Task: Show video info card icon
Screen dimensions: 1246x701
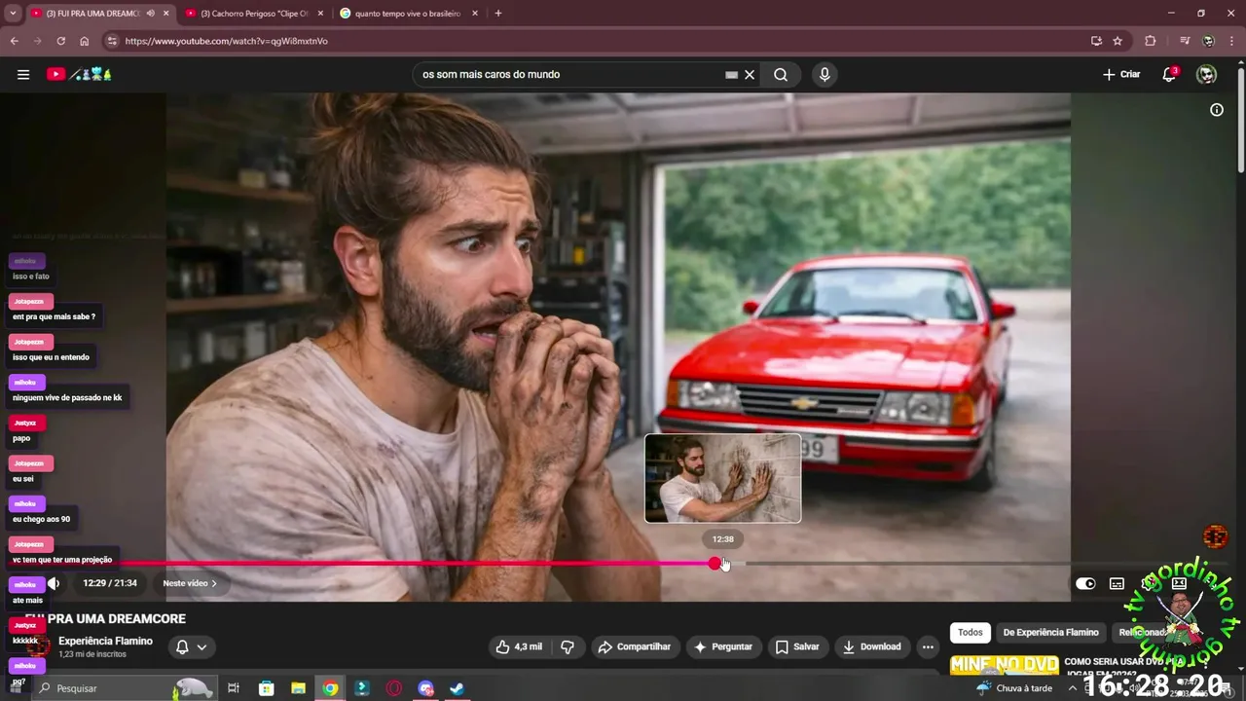Action: pos(1216,110)
